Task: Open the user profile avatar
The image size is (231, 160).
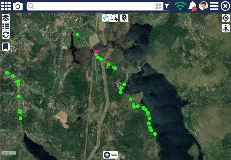Action: tap(203, 6)
